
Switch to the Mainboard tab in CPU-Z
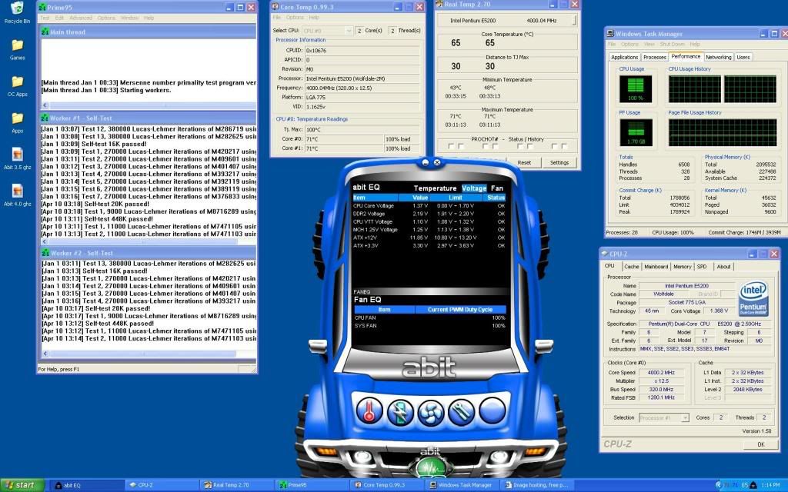pos(656,267)
